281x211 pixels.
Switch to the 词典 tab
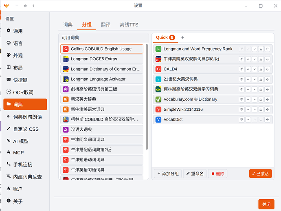[68, 25]
